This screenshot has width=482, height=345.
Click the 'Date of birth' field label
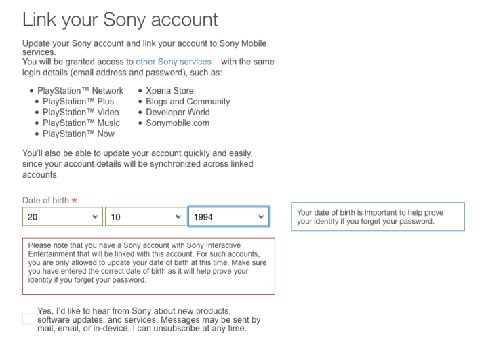pos(45,201)
